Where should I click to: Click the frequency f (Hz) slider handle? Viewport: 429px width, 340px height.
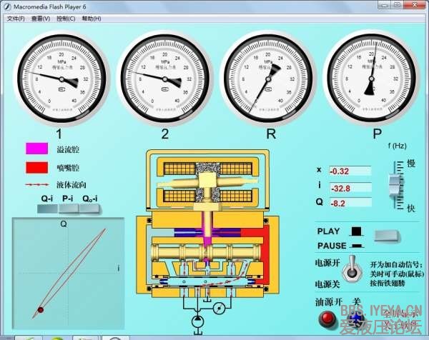coord(391,185)
